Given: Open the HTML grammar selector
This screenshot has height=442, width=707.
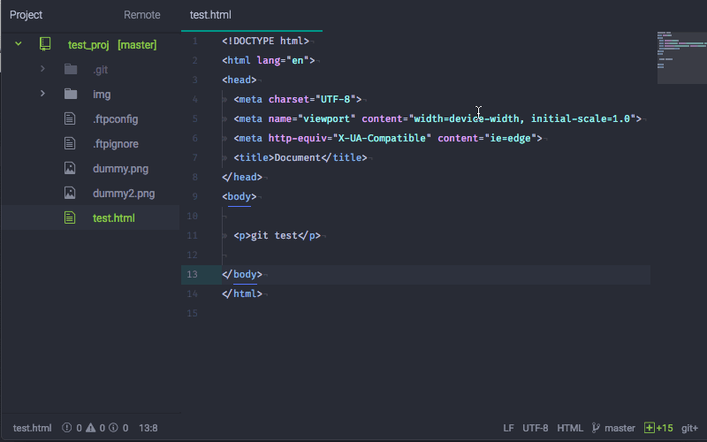Looking at the screenshot, I should point(570,428).
